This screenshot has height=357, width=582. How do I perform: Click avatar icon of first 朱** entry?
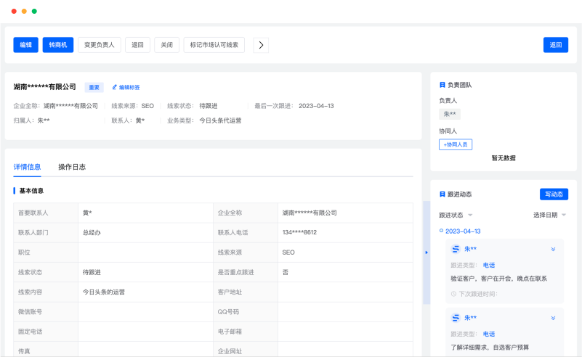coord(456,249)
